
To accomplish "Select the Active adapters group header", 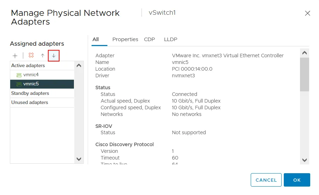I will tap(28, 66).
